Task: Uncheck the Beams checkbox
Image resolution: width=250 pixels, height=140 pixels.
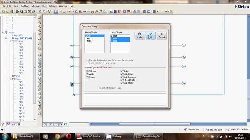Action: pyautogui.click(x=87, y=77)
